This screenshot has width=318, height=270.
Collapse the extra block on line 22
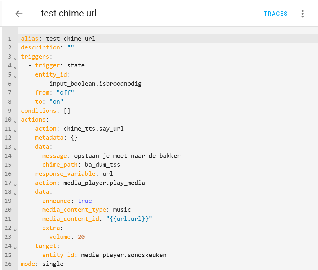[x=15, y=230]
